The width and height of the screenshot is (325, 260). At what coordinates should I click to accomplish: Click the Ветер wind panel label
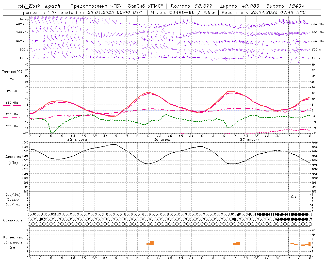23,19
